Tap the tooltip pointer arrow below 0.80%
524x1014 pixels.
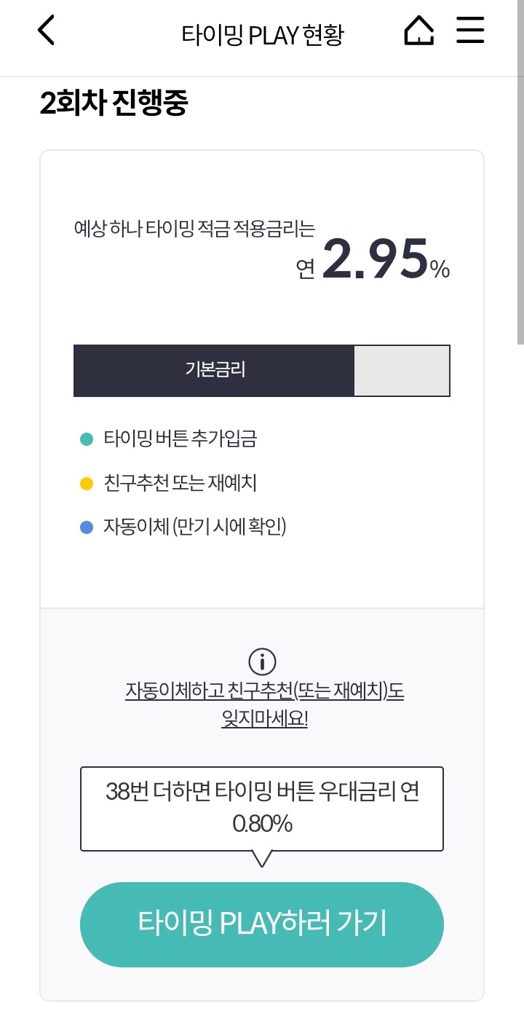(261, 858)
